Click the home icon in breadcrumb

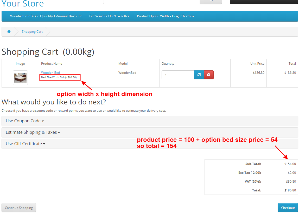9,31
